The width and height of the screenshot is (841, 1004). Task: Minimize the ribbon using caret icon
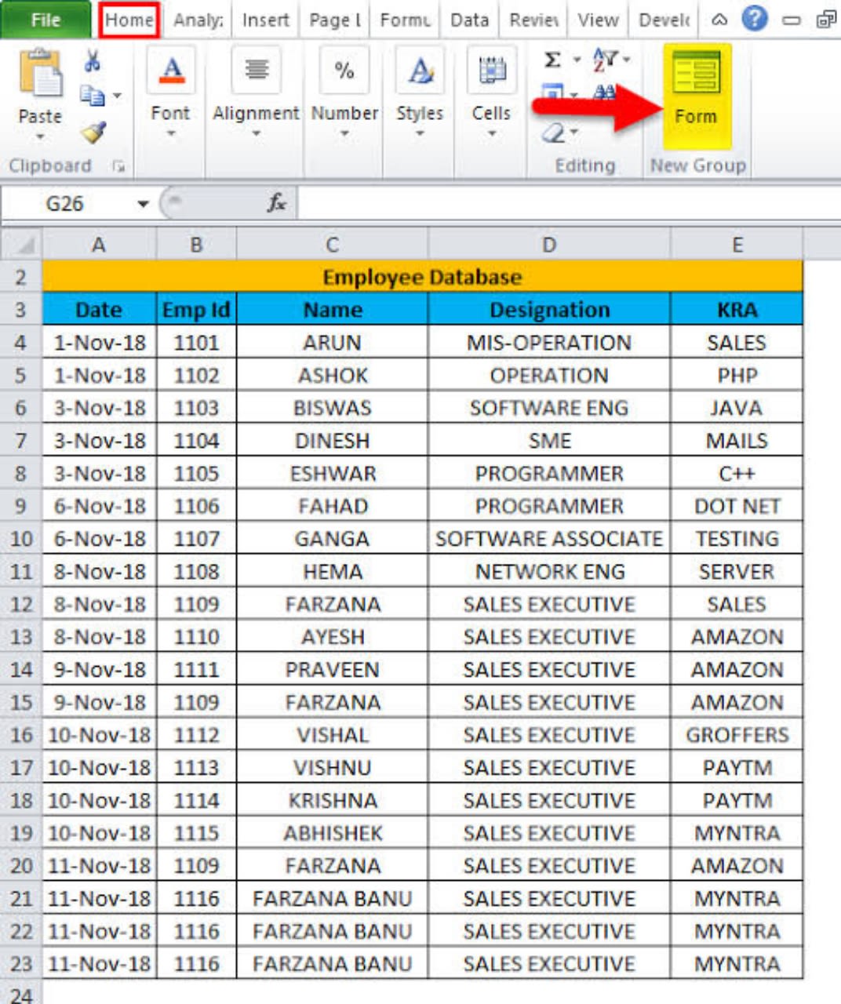click(719, 20)
